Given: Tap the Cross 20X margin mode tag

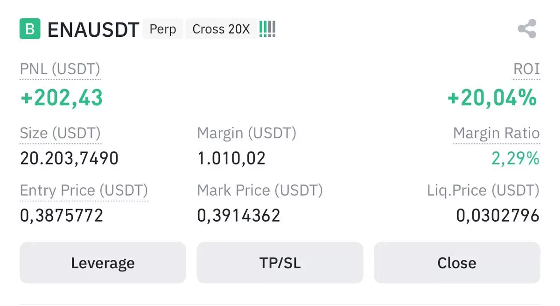Looking at the screenshot, I should coord(221,29).
